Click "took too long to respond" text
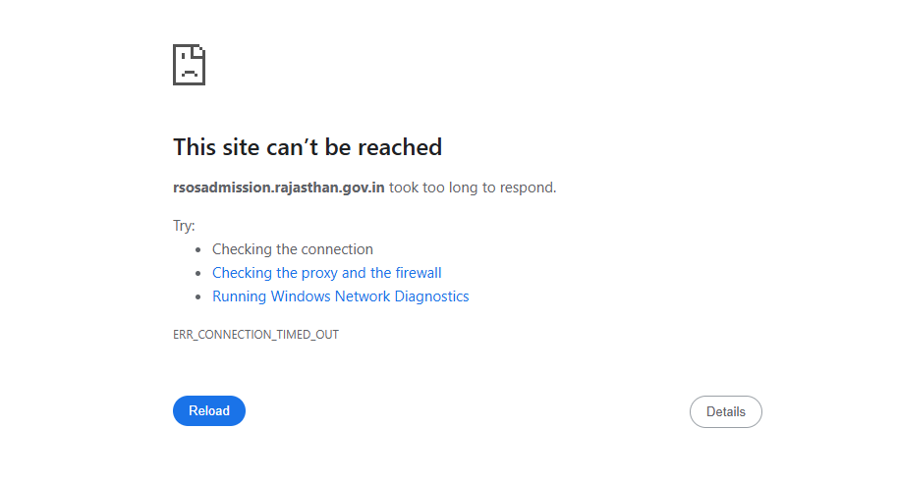 (x=473, y=188)
